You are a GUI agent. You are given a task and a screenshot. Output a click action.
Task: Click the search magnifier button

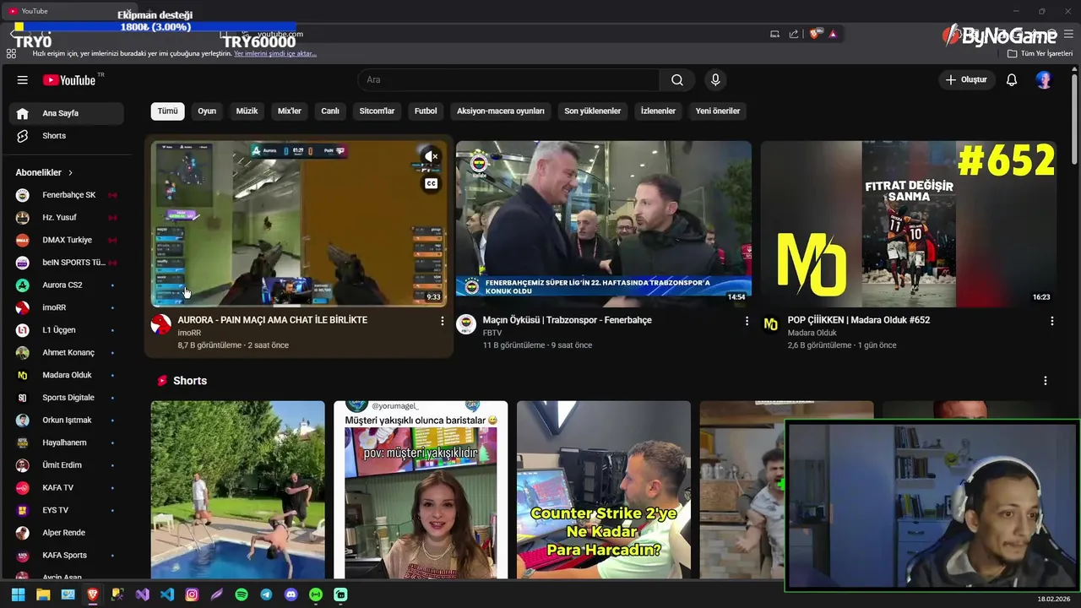pos(677,80)
